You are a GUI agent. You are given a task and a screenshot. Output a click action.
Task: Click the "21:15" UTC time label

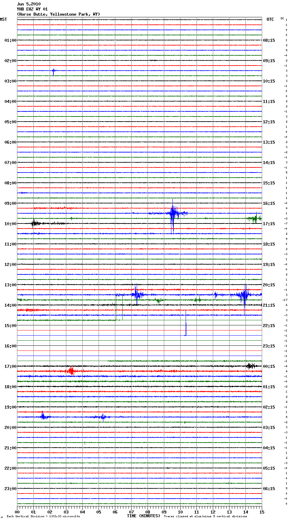coord(269,305)
